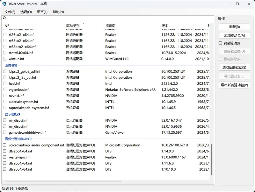
Task: Click the 找到 96 个驱动包 status text
Action: coord(15,188)
